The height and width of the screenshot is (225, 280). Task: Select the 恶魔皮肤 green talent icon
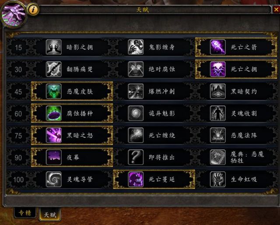coord(54,91)
